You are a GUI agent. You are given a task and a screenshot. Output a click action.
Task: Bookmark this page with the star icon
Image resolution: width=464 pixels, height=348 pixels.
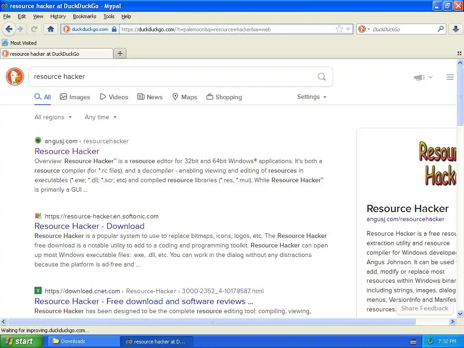(x=339, y=29)
